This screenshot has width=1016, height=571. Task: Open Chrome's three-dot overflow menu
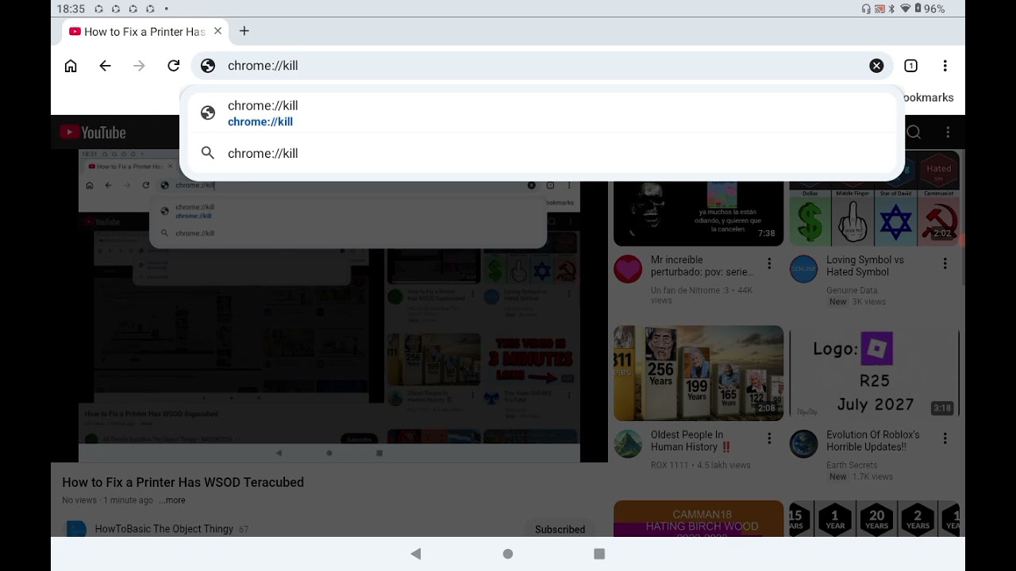click(x=945, y=66)
